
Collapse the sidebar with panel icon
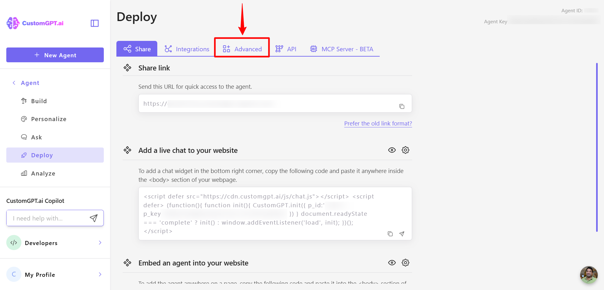pyautogui.click(x=95, y=23)
